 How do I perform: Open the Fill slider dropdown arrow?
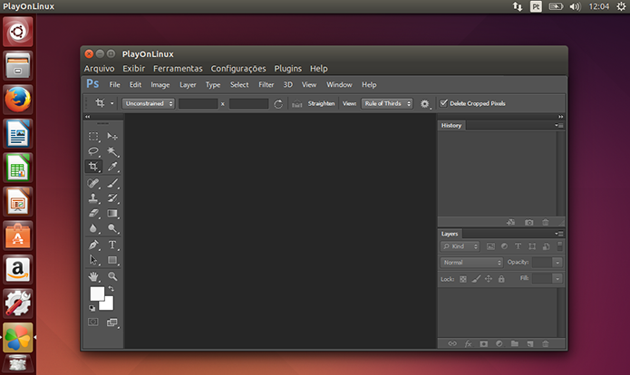coord(557,279)
